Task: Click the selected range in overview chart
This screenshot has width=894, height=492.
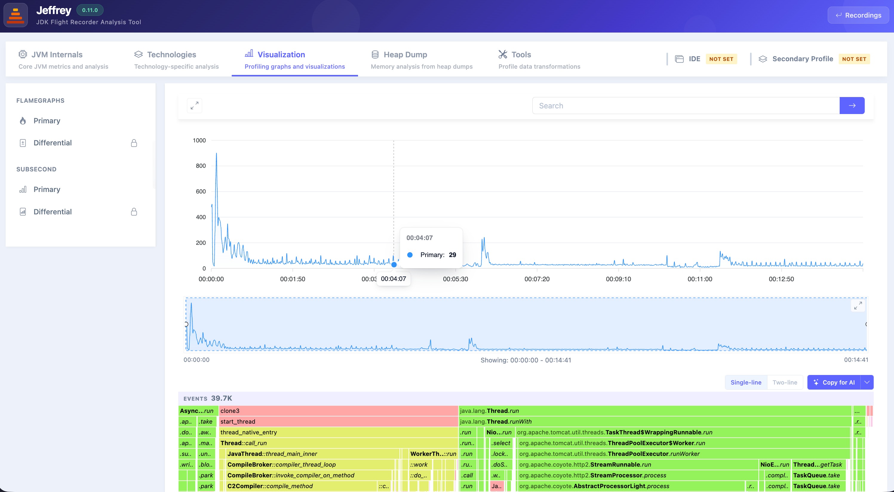Action: coord(526,324)
